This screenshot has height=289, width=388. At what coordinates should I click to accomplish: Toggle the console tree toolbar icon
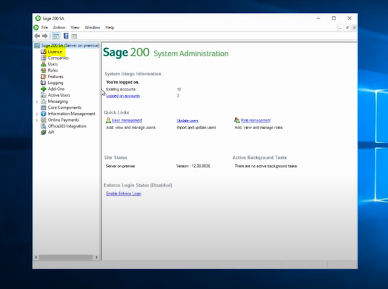click(56, 36)
